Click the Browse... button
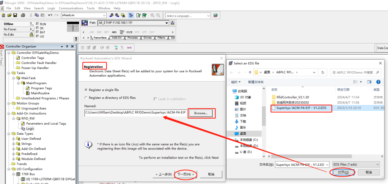This screenshot has height=184, width=388. (200, 113)
